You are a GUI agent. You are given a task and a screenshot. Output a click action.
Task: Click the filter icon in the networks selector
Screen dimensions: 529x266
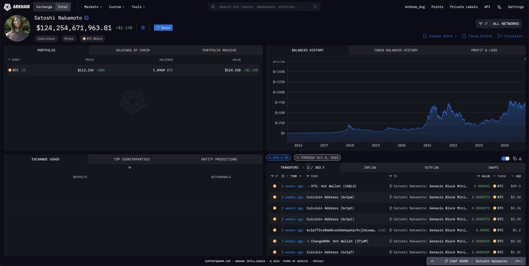[481, 23]
